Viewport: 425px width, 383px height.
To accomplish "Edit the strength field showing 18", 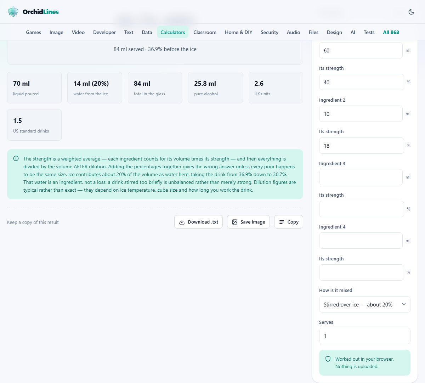I will pyautogui.click(x=362, y=146).
